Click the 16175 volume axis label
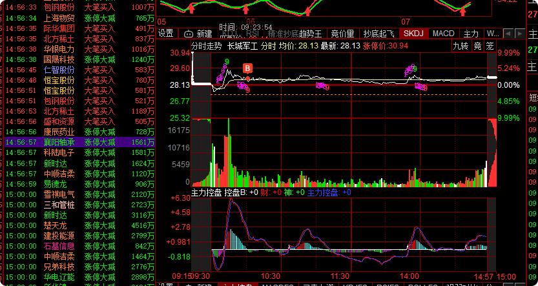538x286 pixels. pos(178,130)
